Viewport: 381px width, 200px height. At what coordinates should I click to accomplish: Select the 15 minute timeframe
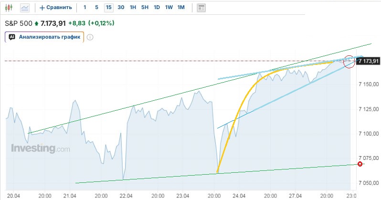(109, 8)
